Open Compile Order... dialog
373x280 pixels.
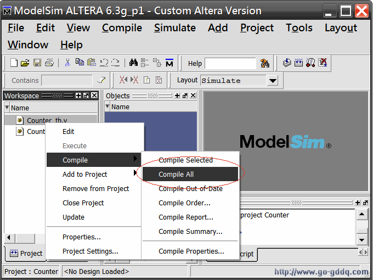pyautogui.click(x=190, y=203)
